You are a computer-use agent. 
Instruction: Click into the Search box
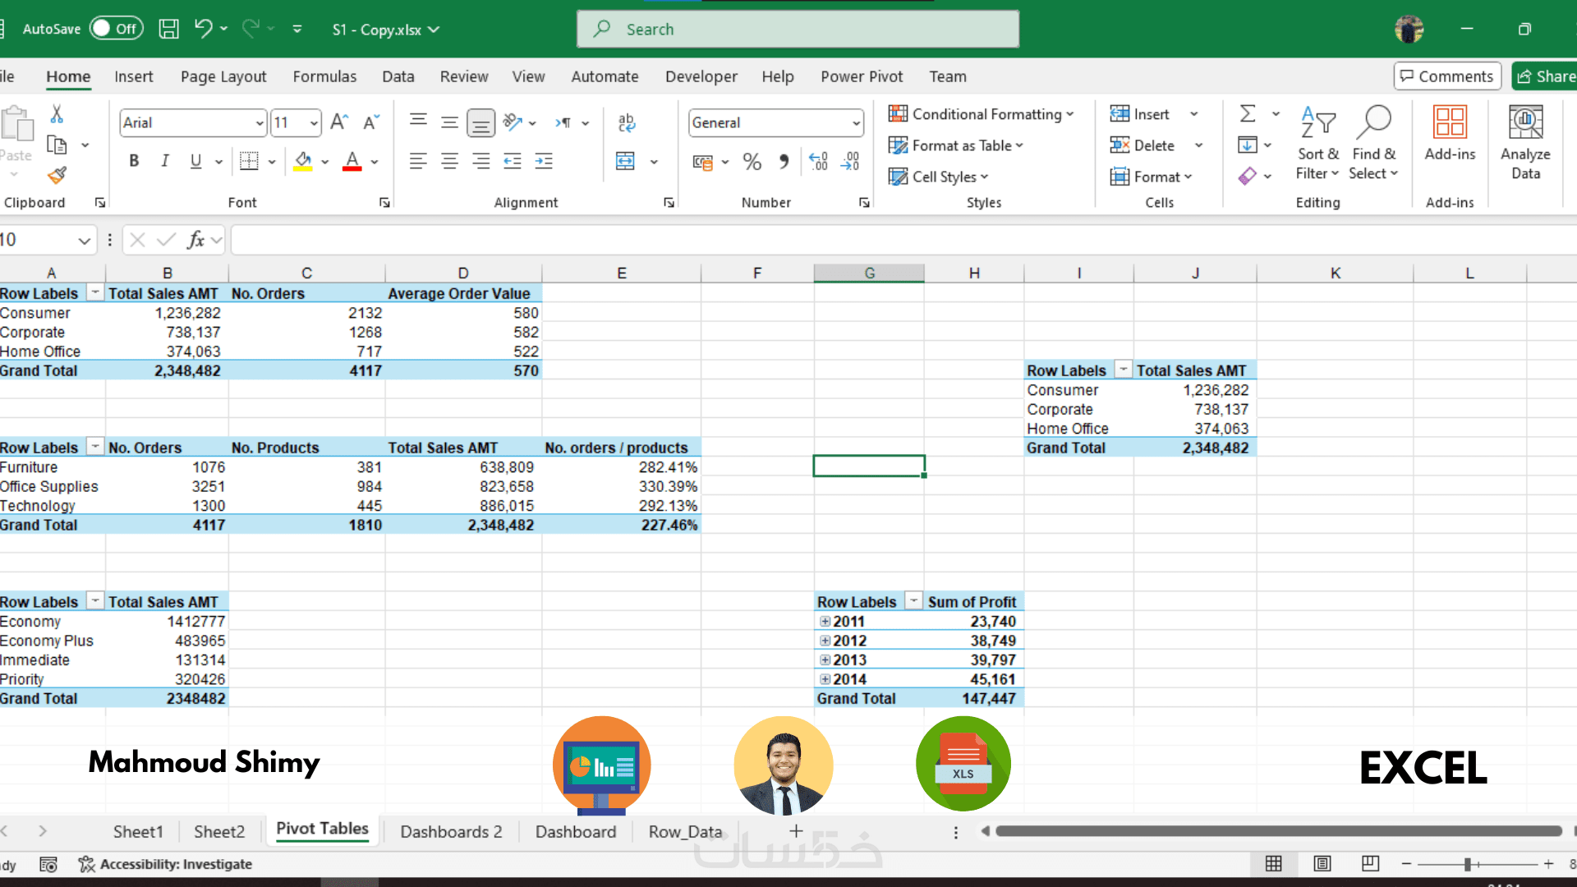(x=798, y=29)
